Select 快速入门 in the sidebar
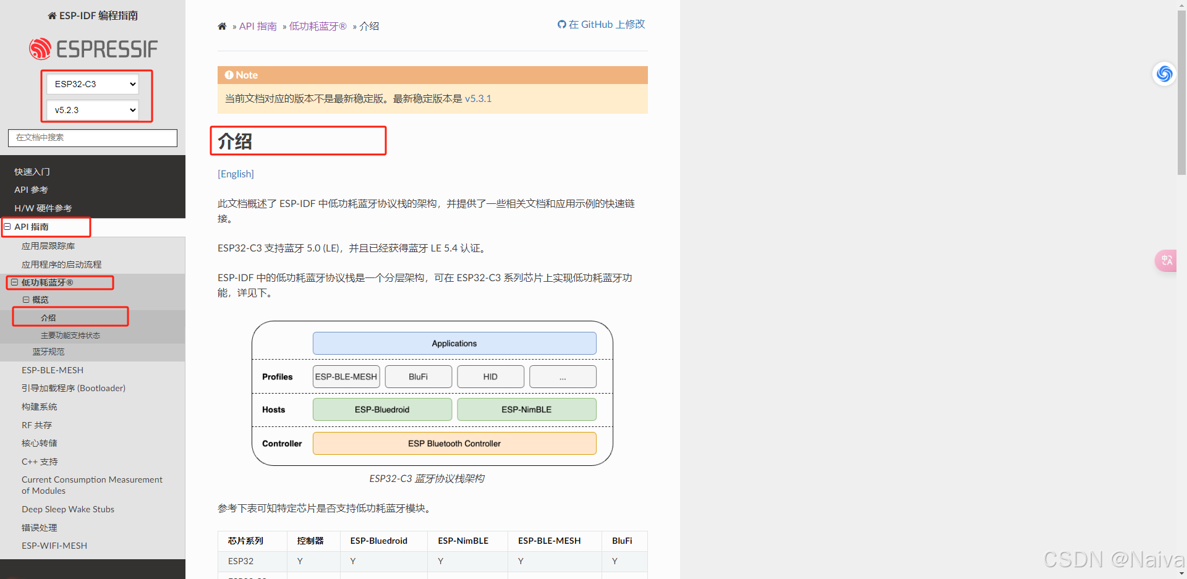The image size is (1187, 579). point(32,171)
